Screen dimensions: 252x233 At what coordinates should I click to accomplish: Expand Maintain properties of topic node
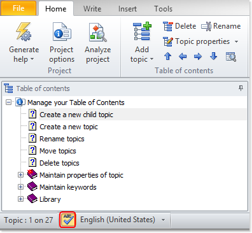point(20,175)
